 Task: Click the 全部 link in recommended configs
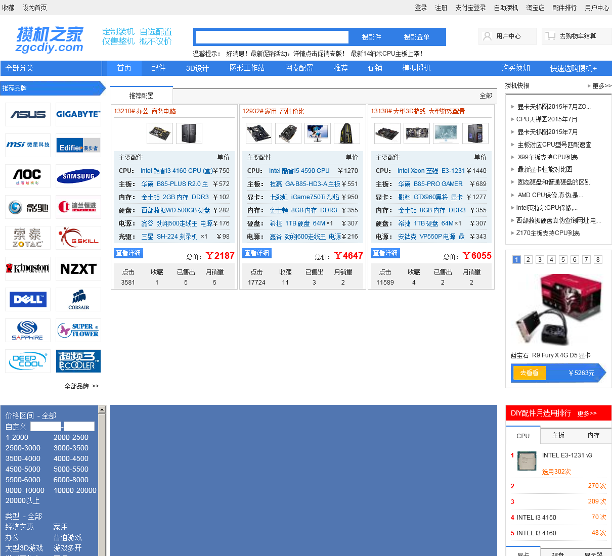click(x=486, y=96)
